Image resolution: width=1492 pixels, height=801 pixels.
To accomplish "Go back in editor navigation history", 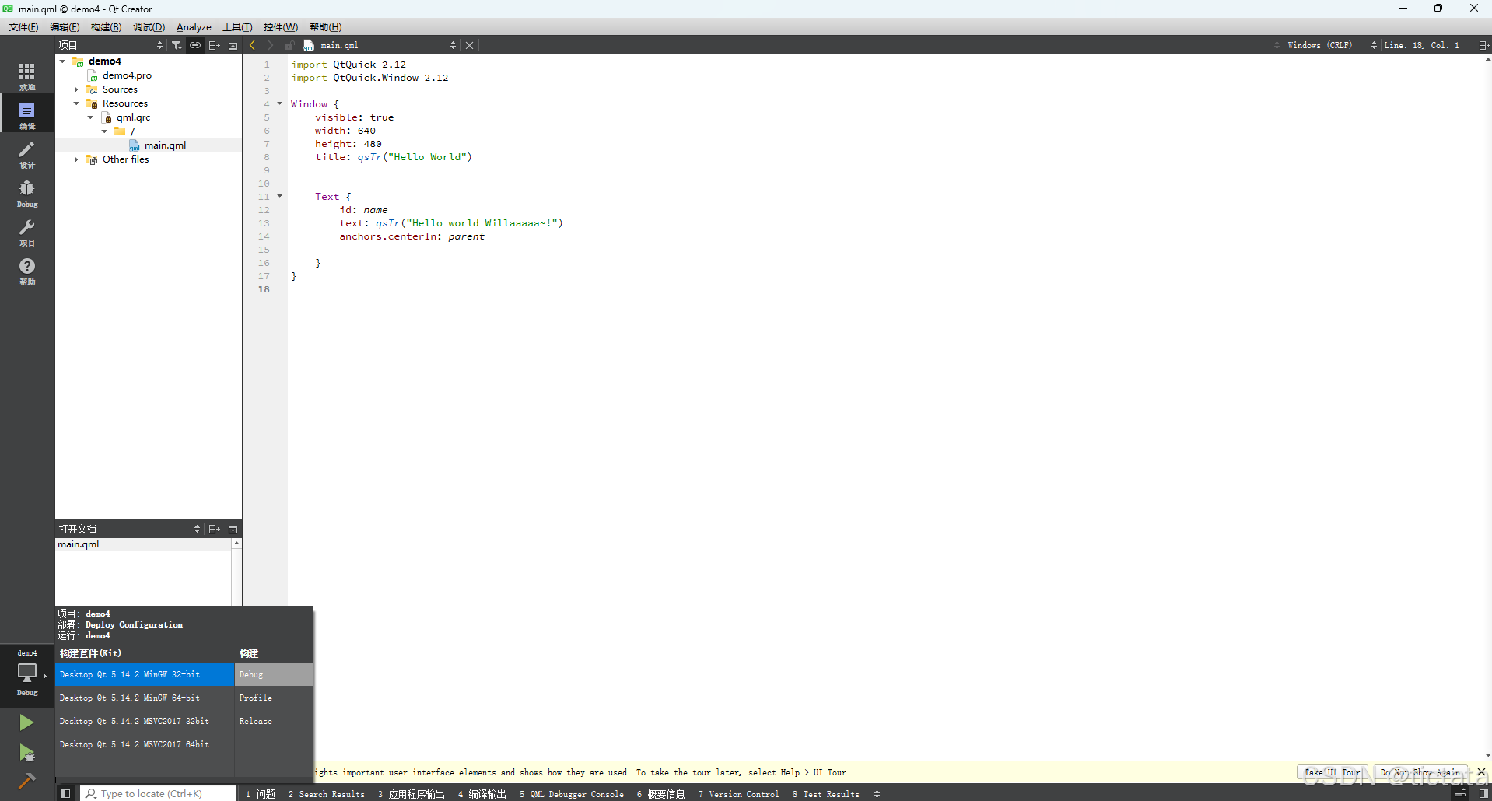I will 252,45.
